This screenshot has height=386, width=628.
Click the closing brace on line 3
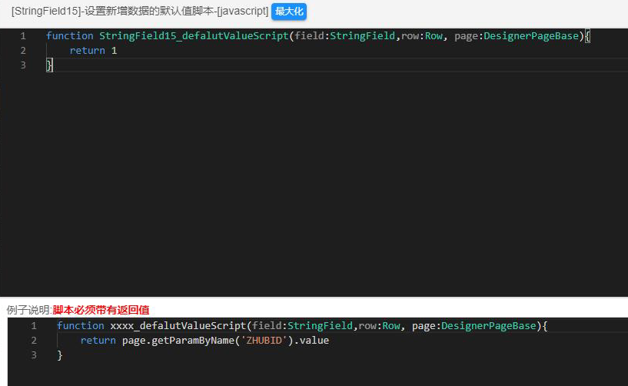point(49,65)
